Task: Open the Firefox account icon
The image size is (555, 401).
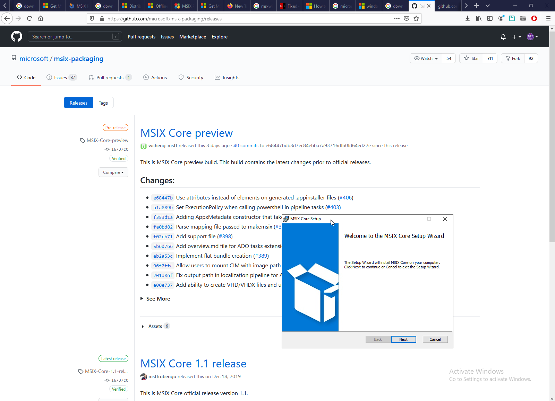Action: (x=501, y=18)
